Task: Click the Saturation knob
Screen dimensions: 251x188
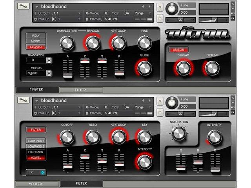Action: 179,133
